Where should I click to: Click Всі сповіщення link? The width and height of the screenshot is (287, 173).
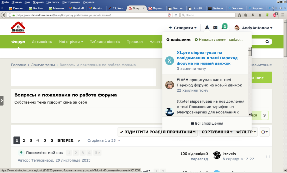click(207, 123)
